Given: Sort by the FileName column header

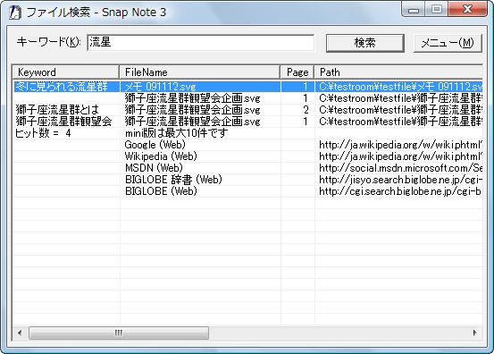Looking at the screenshot, I should point(200,72).
